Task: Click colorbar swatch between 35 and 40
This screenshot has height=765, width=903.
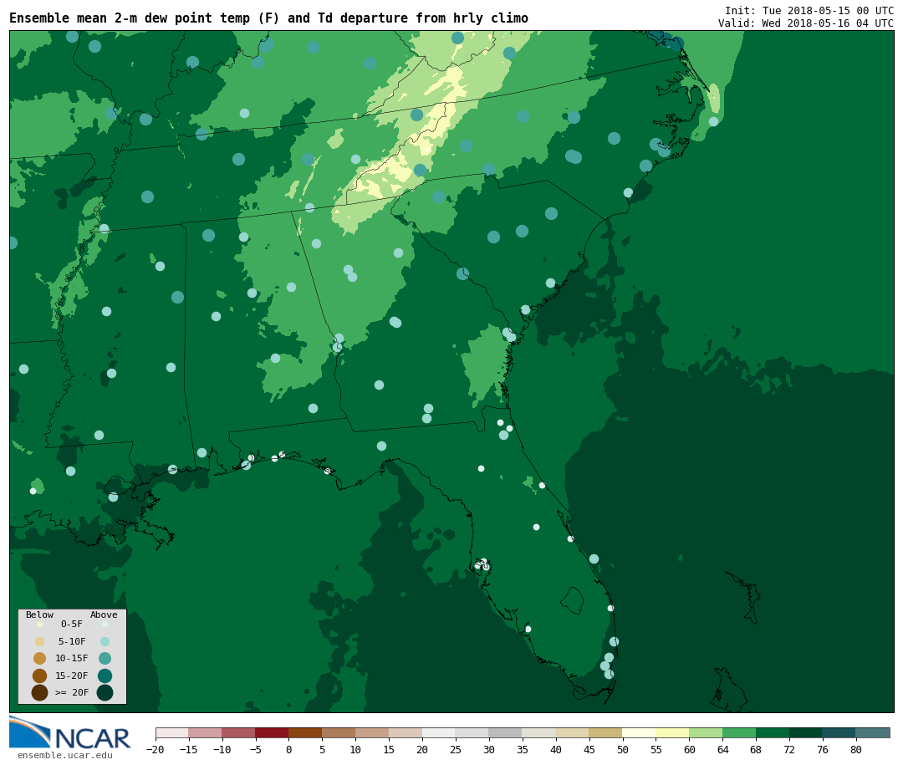Action: point(539,732)
